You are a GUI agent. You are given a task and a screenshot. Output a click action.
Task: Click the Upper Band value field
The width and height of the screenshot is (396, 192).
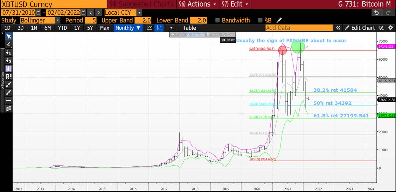(x=143, y=20)
